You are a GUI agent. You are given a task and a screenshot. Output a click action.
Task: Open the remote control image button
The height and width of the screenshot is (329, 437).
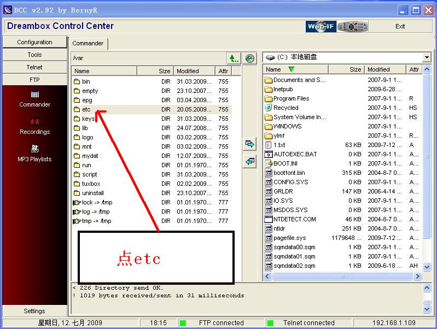click(x=353, y=26)
